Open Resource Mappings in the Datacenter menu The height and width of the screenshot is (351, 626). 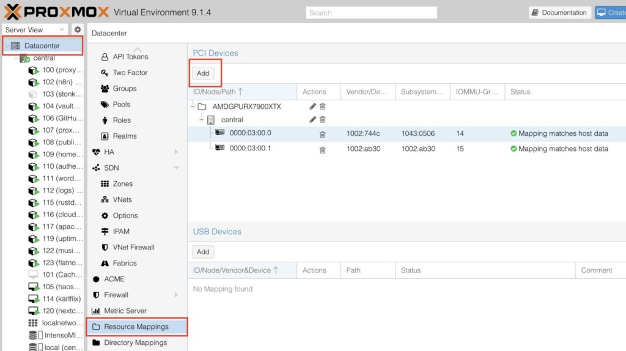click(x=136, y=327)
